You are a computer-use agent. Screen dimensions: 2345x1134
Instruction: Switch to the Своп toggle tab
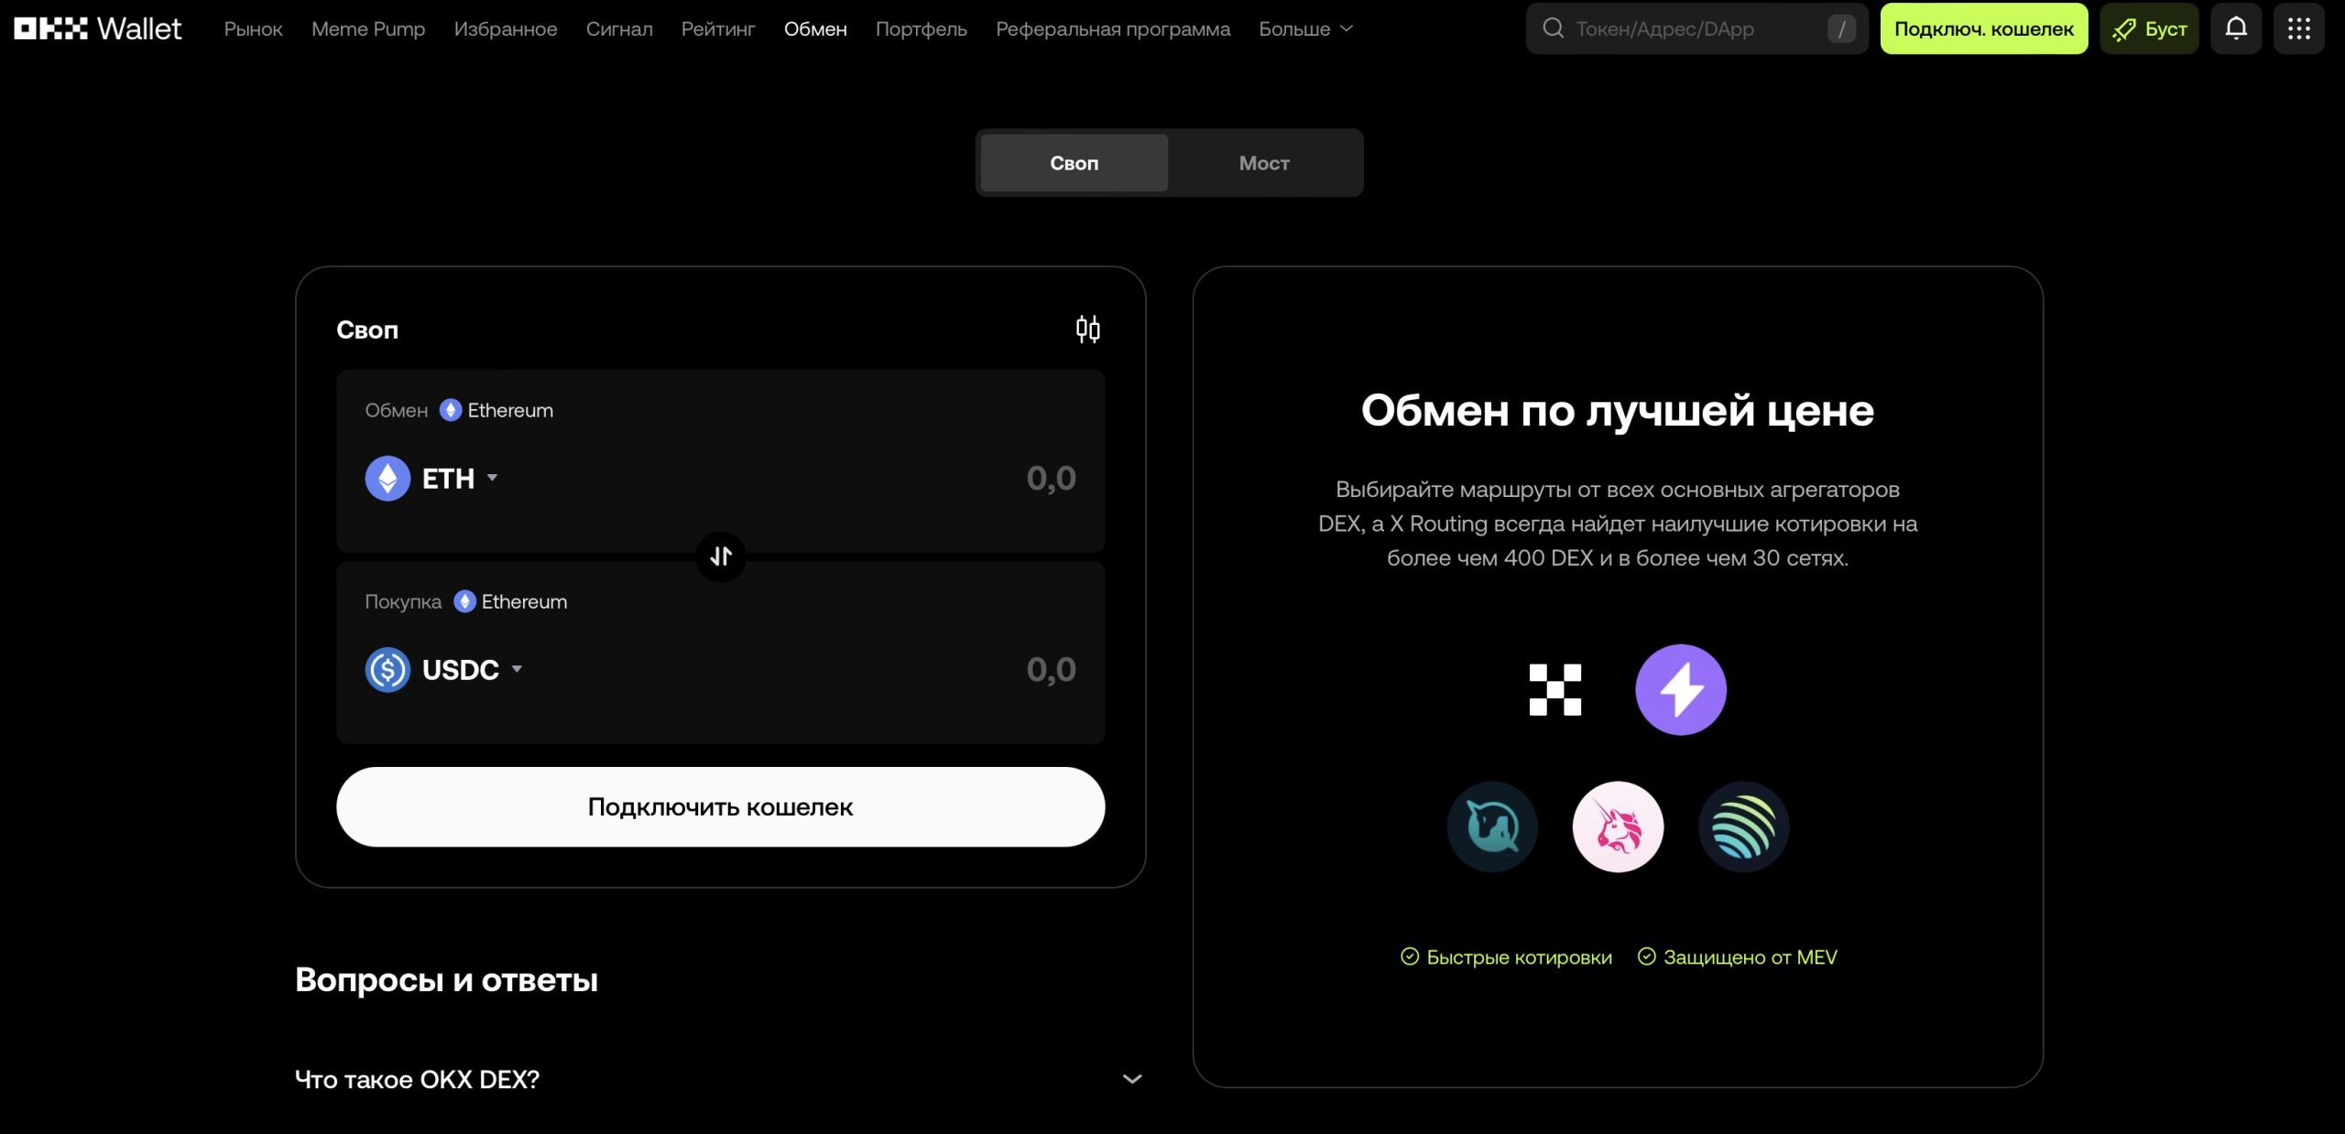(1074, 163)
